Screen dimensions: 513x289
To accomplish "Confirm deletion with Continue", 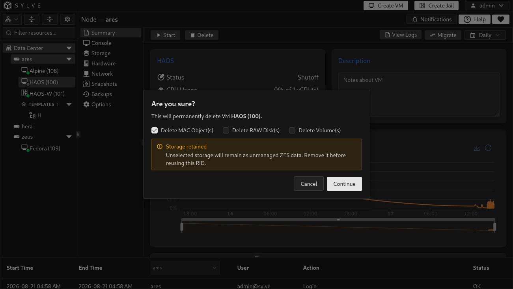I will [x=344, y=184].
